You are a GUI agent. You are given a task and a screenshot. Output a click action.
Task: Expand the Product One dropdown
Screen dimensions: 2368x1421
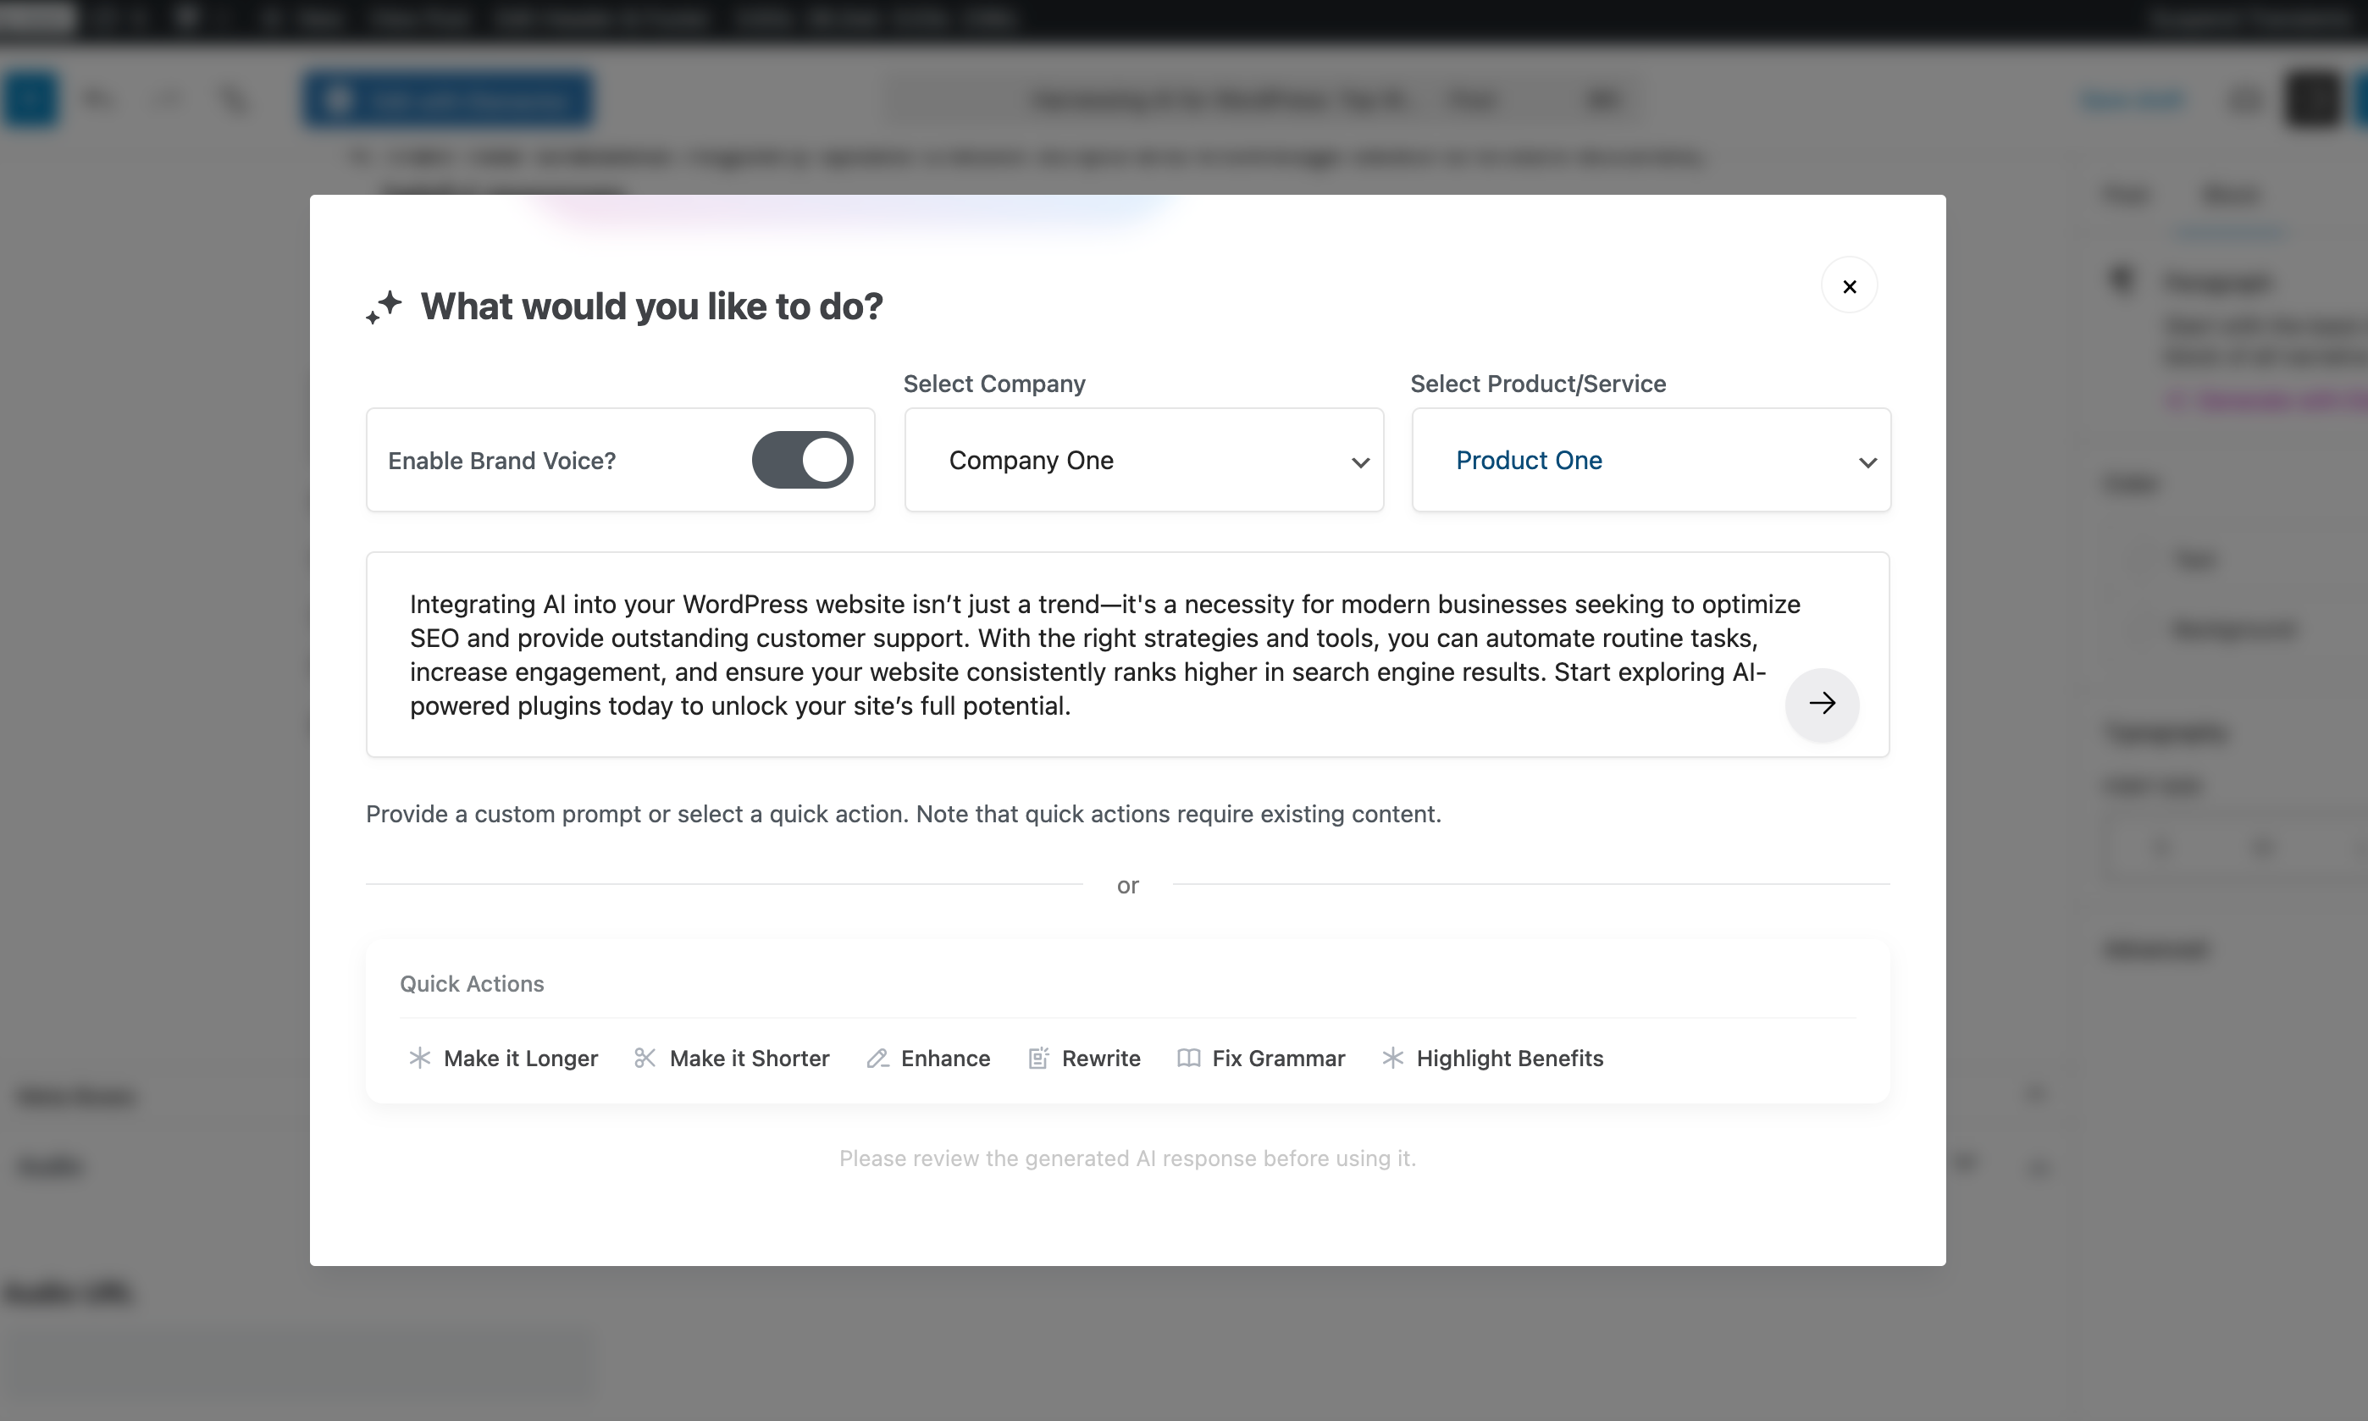pos(1651,461)
